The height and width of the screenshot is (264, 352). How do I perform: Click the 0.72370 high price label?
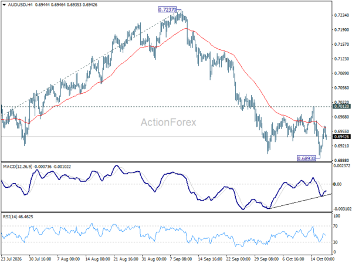point(167,9)
